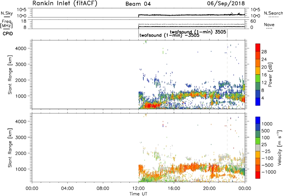Image resolution: width=283 pixels, height=196 pixels.
Task: Click the gray −25 to 25 Velocity colorbar segment
Action: tap(258, 148)
